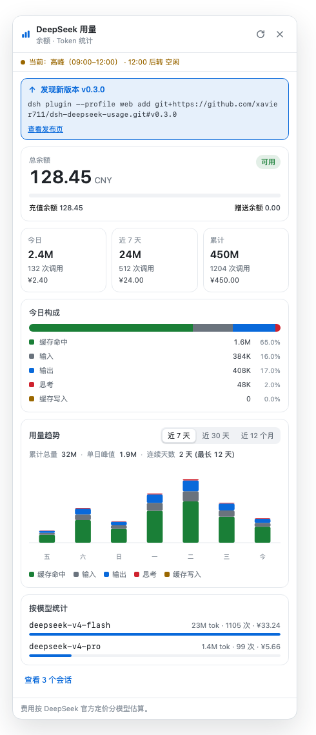
Task: Switch to the 近 30 天 trend tab
Action: 216,436
